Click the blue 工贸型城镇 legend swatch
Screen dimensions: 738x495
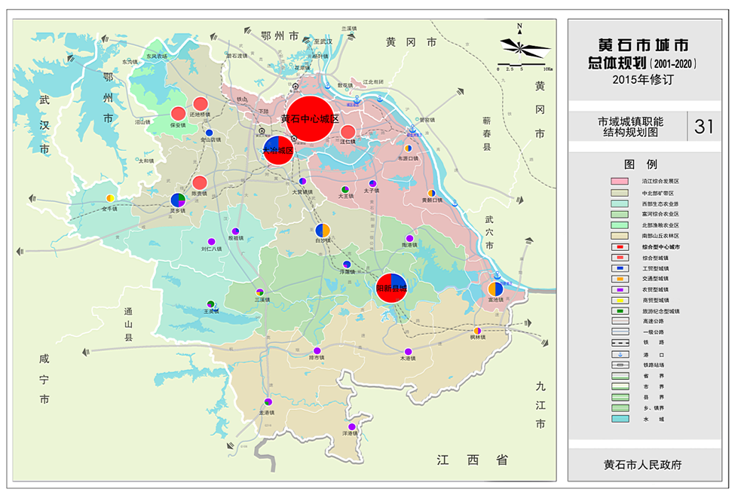[x=620, y=268]
